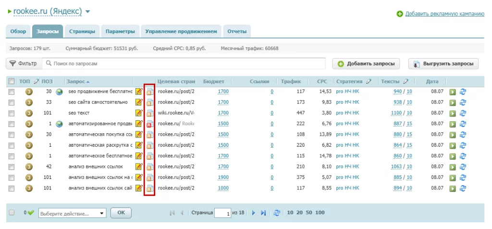The height and width of the screenshot is (229, 492).
Task: Click in the 'Поиск по запросам' search field
Action: tap(184, 64)
